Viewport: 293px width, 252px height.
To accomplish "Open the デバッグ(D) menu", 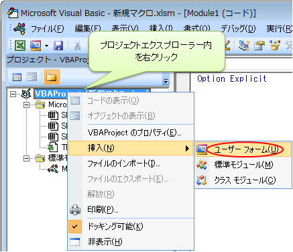I will point(238,29).
